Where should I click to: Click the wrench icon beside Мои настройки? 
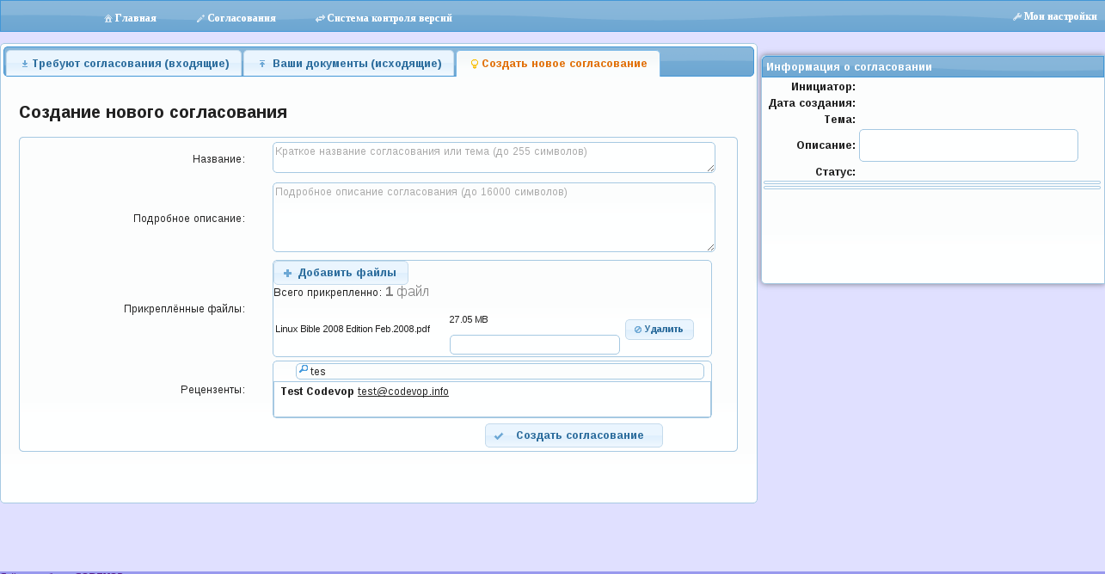[1017, 16]
